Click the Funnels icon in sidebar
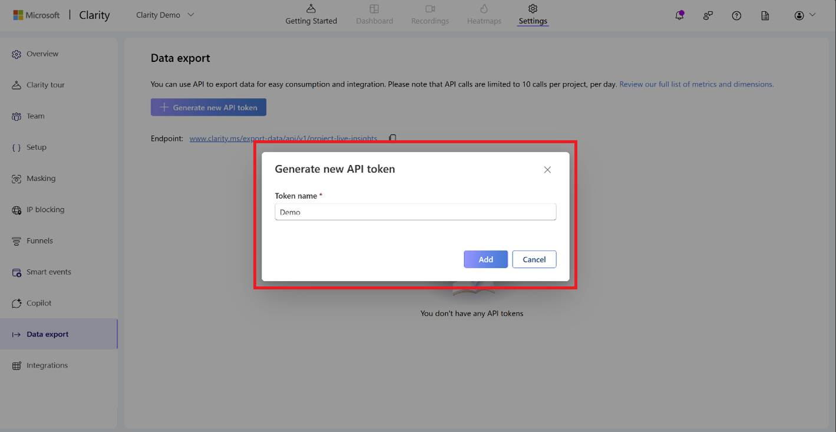The height and width of the screenshot is (432, 836). pos(16,242)
